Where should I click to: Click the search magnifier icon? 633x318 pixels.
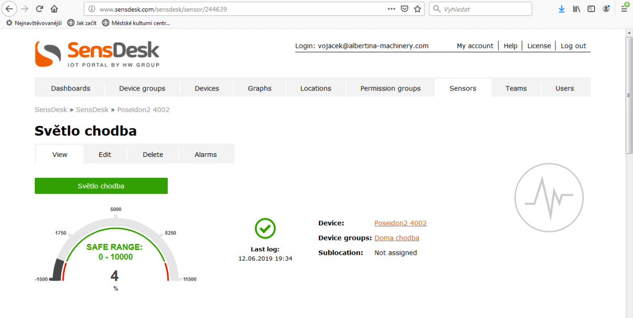pos(437,9)
